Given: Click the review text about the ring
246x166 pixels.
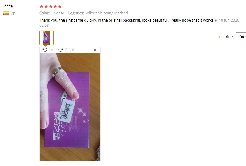Looking at the screenshot, I should 128,20.
